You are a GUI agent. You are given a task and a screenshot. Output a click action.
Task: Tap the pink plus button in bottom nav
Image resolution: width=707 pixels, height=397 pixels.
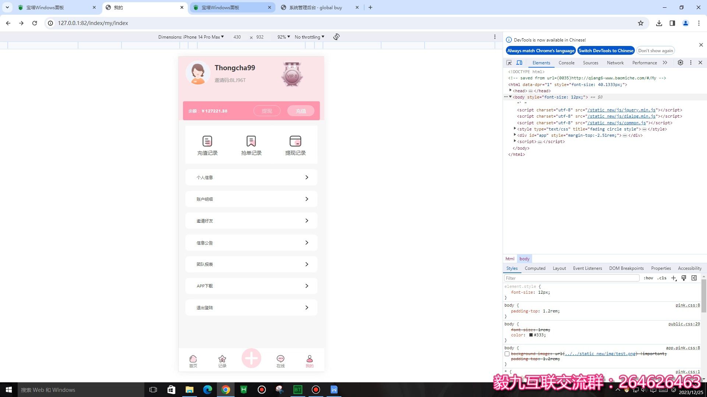pos(251,358)
